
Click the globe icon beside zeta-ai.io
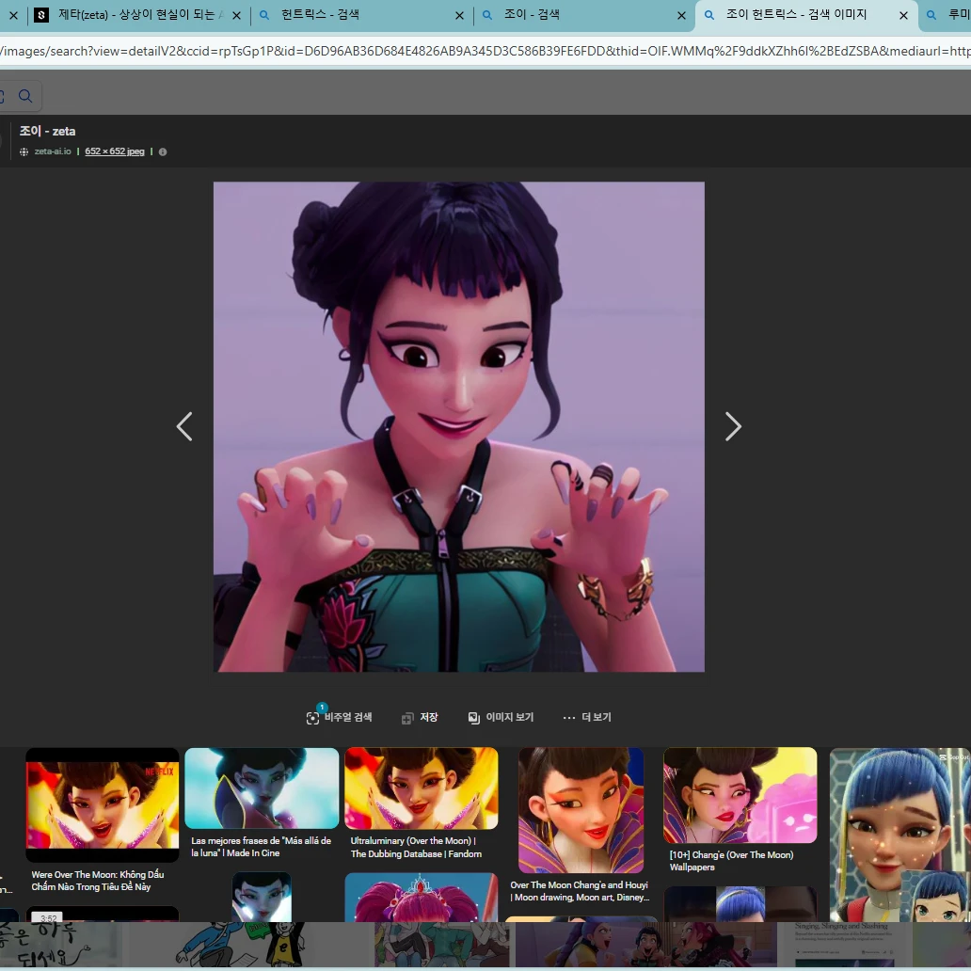[24, 151]
